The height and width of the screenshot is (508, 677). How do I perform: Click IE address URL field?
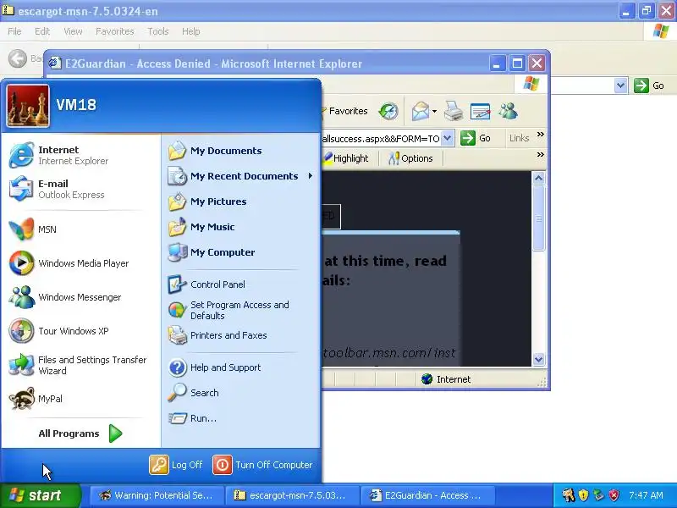tap(381, 139)
